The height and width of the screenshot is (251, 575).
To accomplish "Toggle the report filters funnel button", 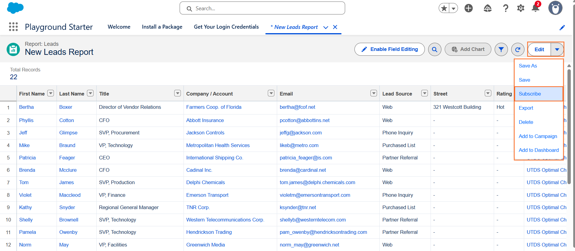I will coord(501,49).
